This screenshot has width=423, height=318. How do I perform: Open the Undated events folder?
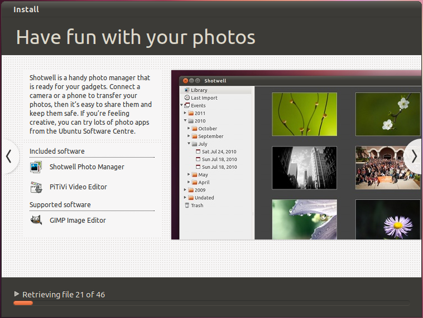coord(204,198)
